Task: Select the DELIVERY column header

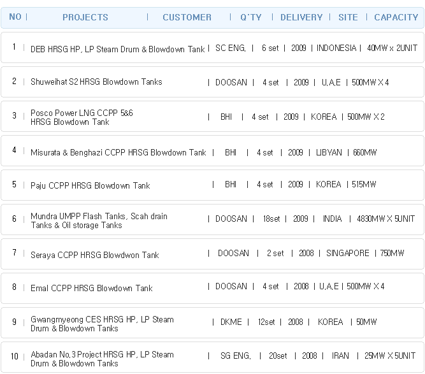Action: click(x=301, y=17)
